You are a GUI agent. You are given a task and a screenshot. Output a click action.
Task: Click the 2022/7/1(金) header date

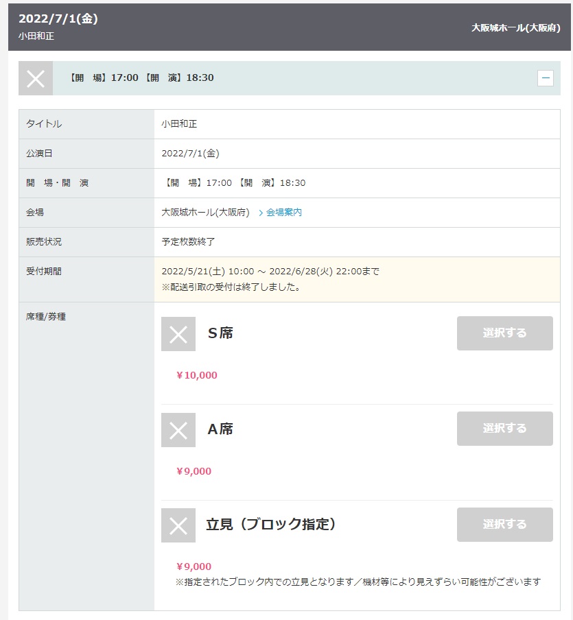[x=58, y=19]
